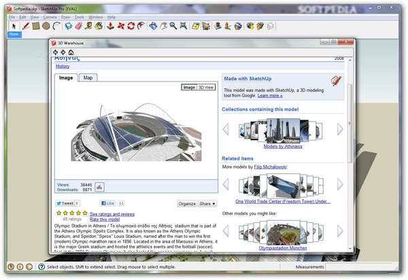This screenshot has height=280, width=408.
Task: Click the Zoom Extents tool
Action: (183, 26)
